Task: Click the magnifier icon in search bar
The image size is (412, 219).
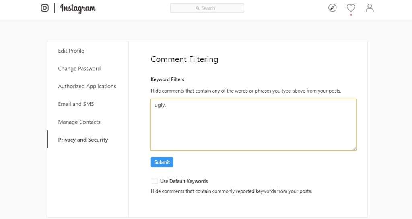Action: 198,8
